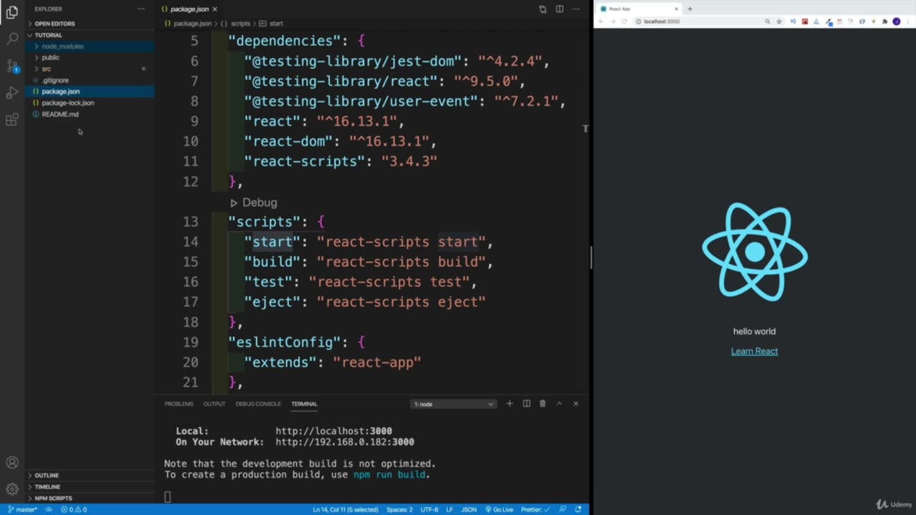The width and height of the screenshot is (916, 515).
Task: Open Manage gear in activity bar
Action: pyautogui.click(x=12, y=489)
